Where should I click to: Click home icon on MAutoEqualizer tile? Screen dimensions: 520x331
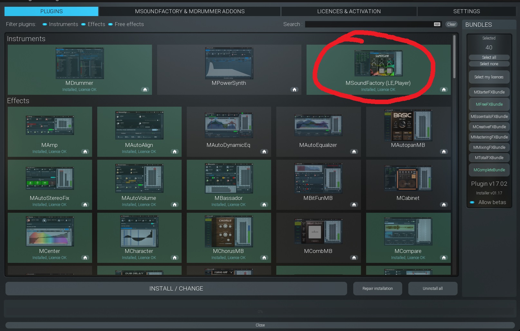coord(354,152)
